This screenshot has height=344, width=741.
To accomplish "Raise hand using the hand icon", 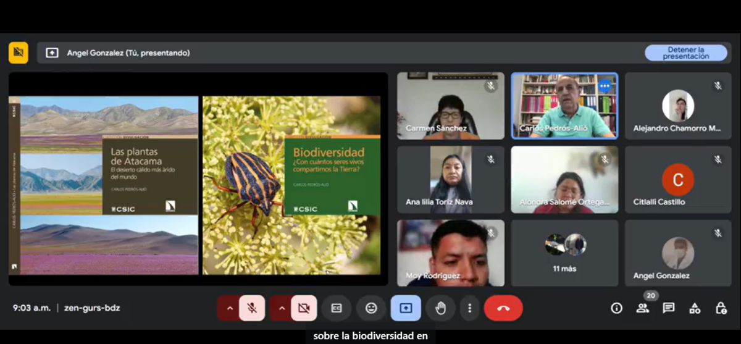I will [x=440, y=308].
